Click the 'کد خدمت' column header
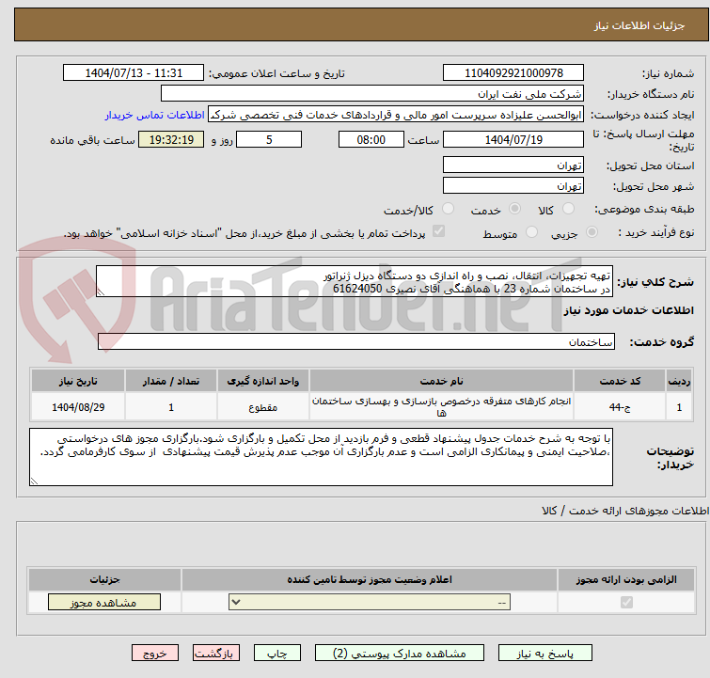 coord(620,381)
